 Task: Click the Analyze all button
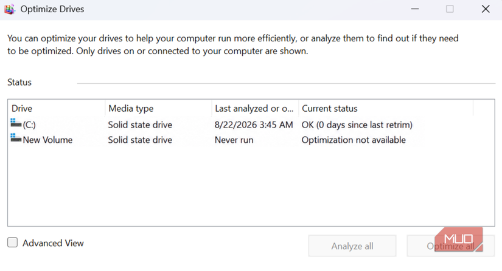click(x=352, y=246)
